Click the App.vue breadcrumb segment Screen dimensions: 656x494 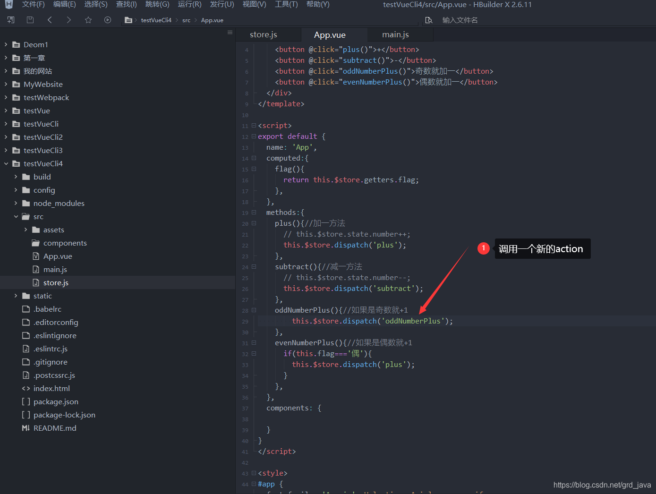[212, 20]
